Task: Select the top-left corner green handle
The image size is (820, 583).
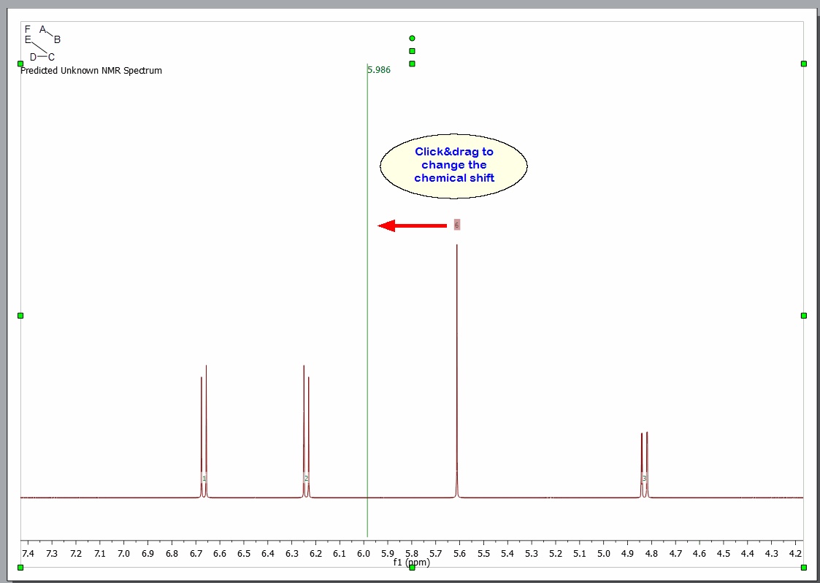Action: [20, 63]
